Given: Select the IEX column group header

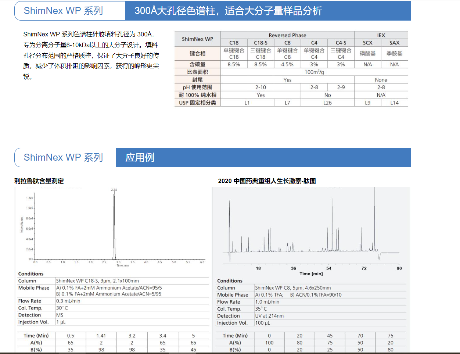Looking at the screenshot, I should [x=381, y=35].
